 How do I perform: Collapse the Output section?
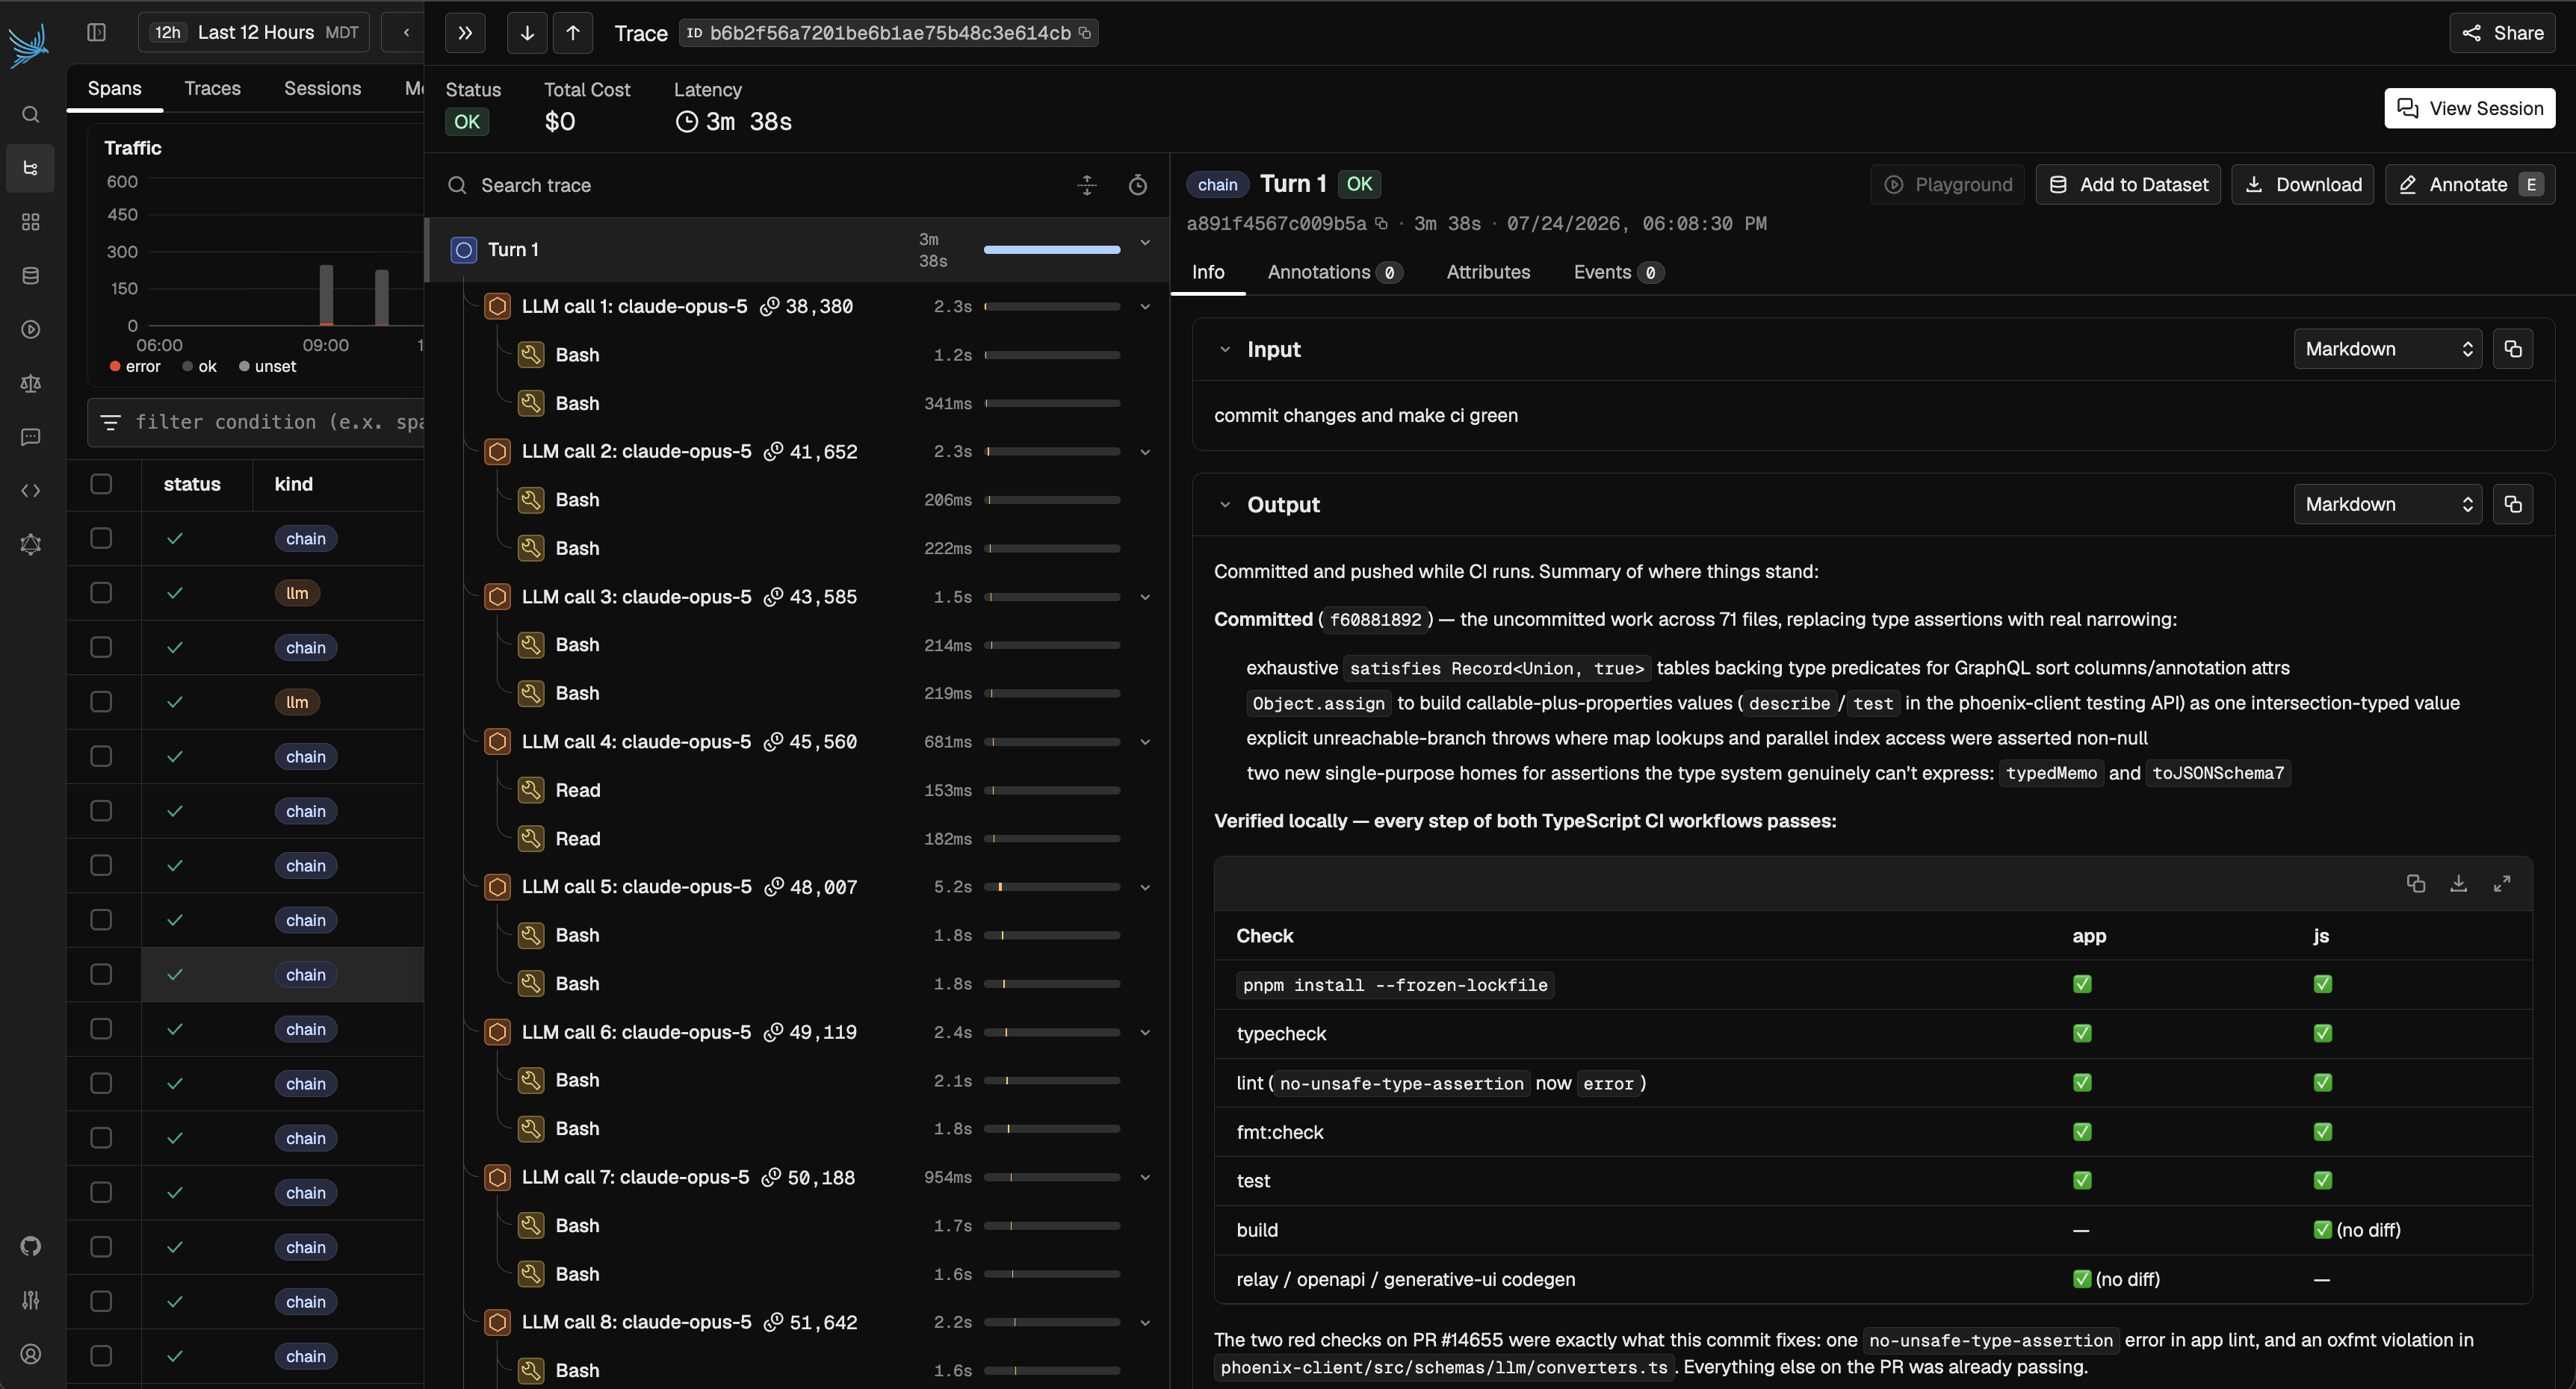(x=1225, y=505)
